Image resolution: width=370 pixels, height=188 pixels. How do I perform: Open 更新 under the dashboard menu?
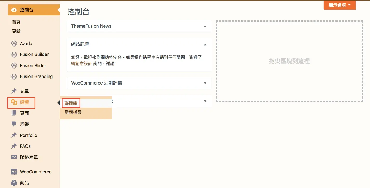click(x=16, y=31)
